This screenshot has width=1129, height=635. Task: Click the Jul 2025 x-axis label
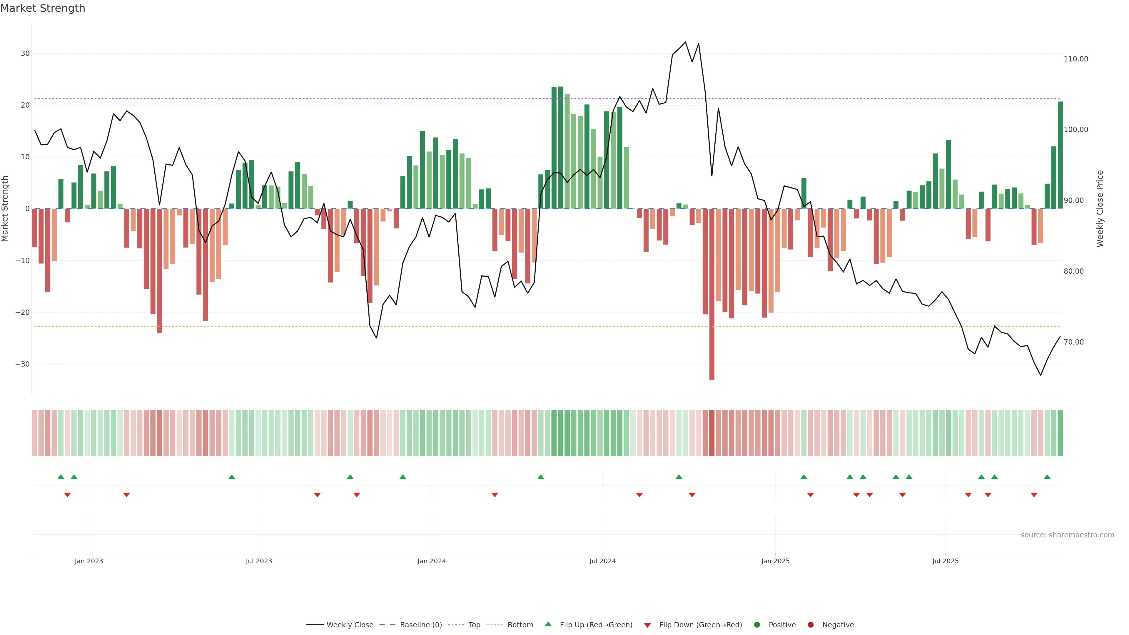(x=945, y=561)
